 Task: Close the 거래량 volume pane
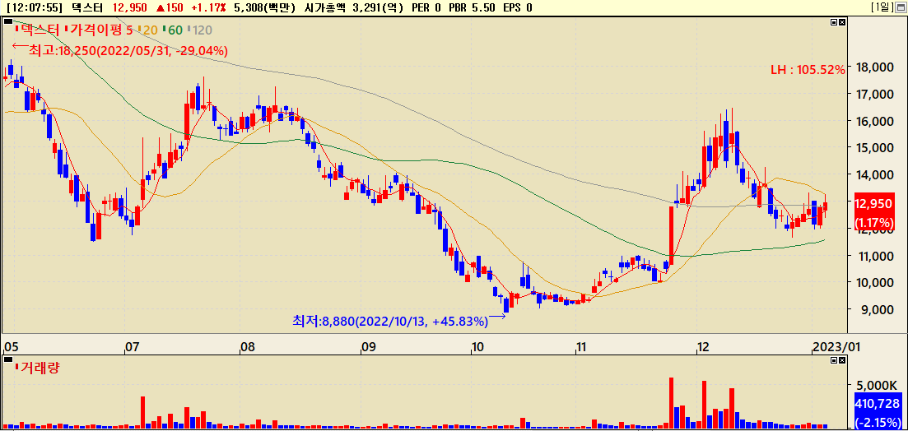tap(841, 359)
